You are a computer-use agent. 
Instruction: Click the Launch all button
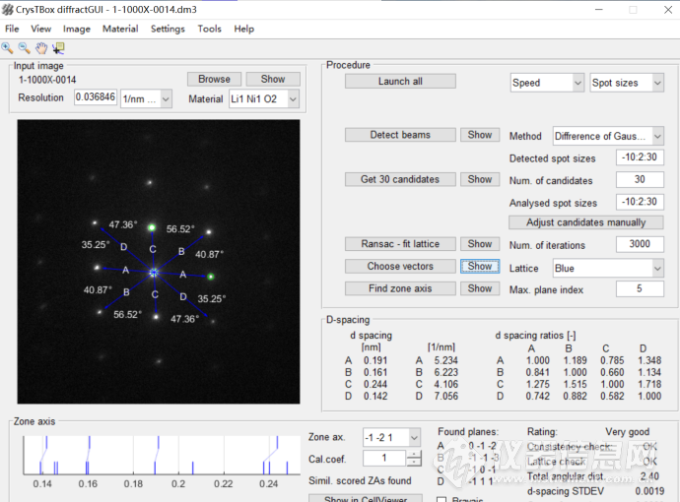400,82
